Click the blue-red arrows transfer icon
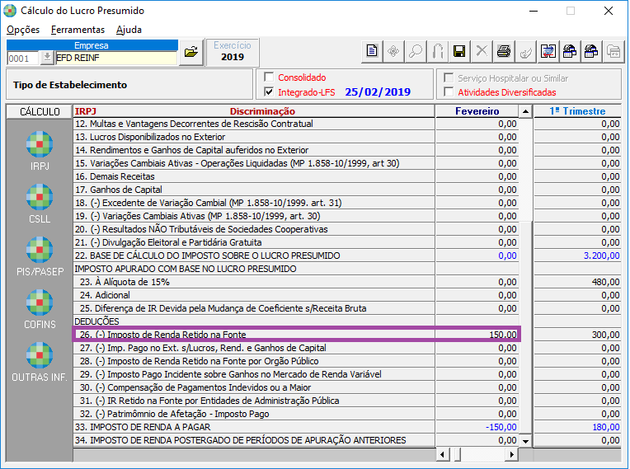 (x=548, y=51)
